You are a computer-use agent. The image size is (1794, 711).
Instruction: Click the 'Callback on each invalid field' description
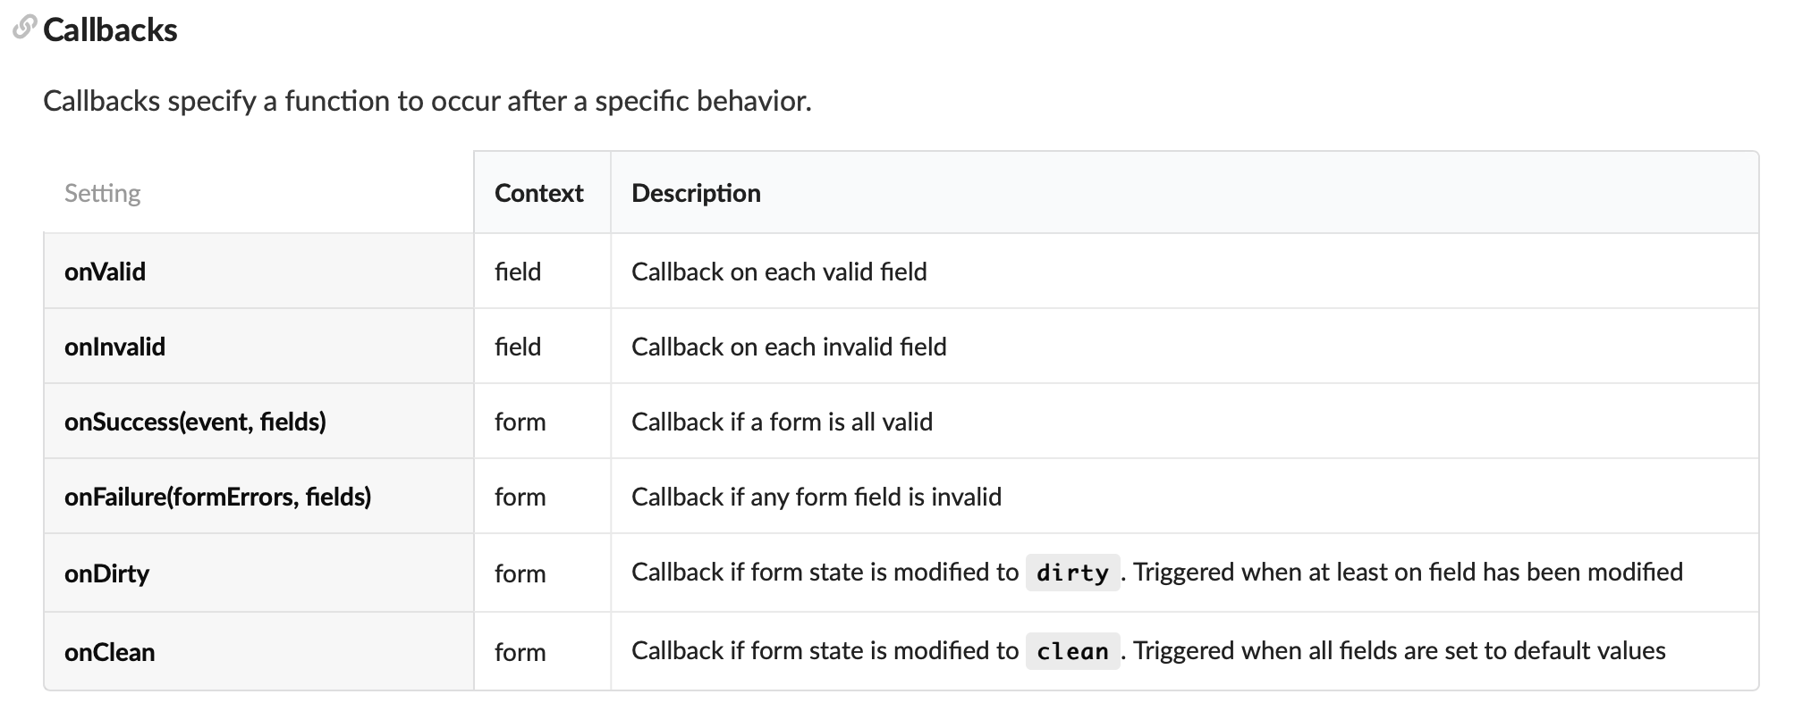point(789,347)
